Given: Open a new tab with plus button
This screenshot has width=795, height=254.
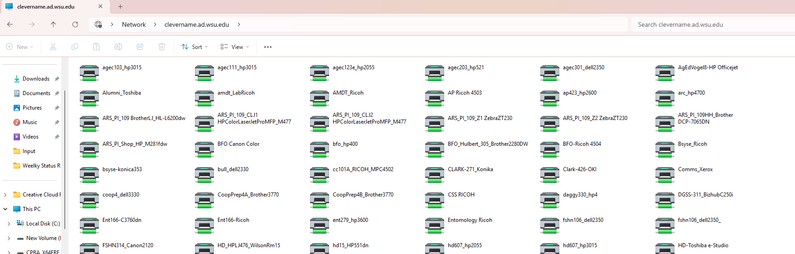Looking at the screenshot, I should click(120, 7).
